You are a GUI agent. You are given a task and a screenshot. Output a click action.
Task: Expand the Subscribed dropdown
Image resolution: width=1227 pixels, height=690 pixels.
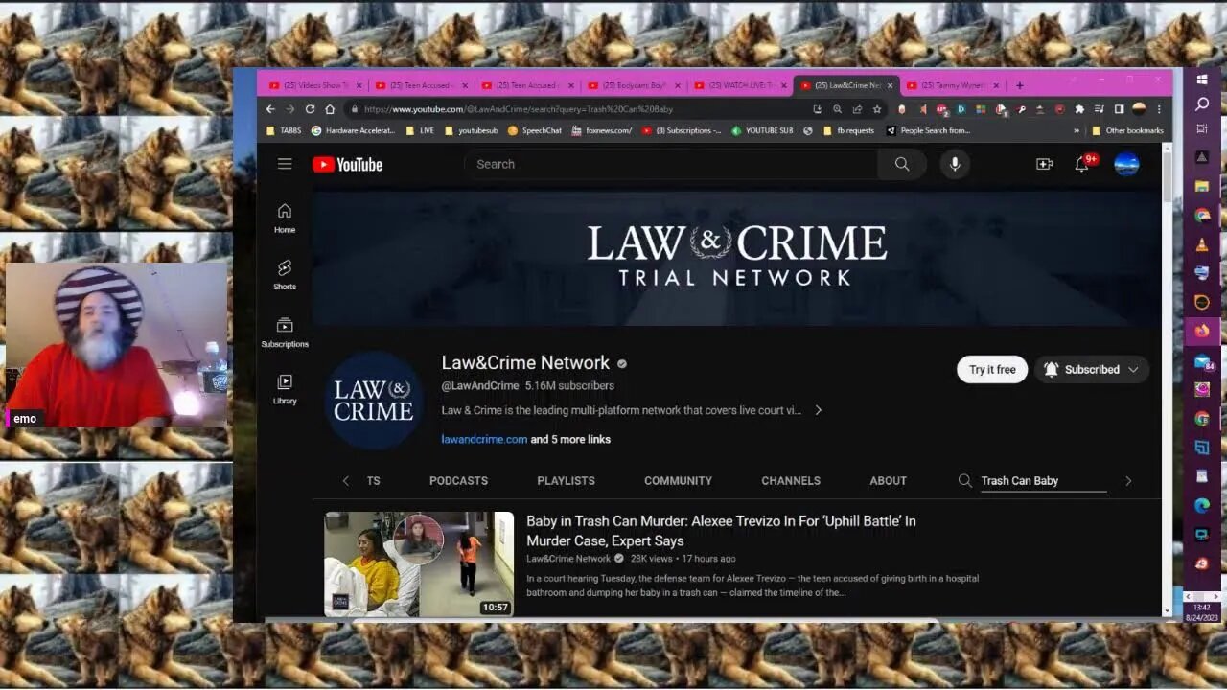tap(1091, 369)
